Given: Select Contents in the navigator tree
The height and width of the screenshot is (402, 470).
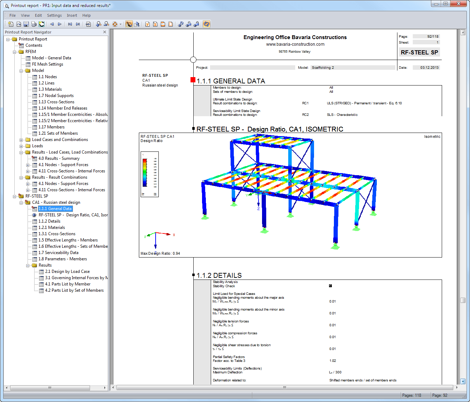Looking at the screenshot, I should click(34, 45).
